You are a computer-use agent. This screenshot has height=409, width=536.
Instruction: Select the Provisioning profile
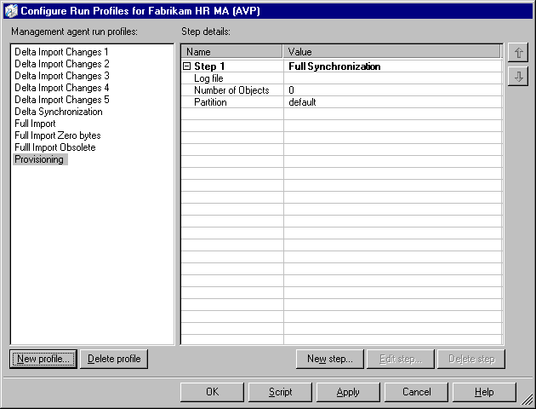tap(40, 159)
